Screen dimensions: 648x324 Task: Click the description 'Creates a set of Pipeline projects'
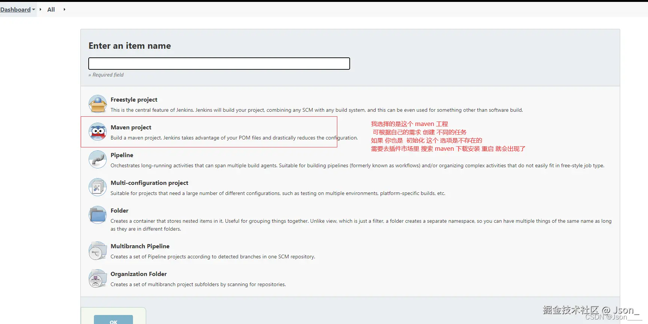pyautogui.click(x=213, y=257)
